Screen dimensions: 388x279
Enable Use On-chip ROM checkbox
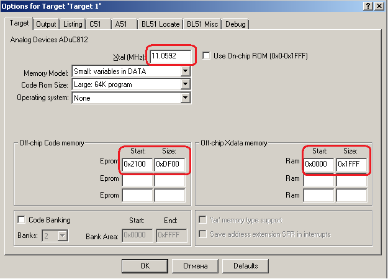click(x=206, y=55)
